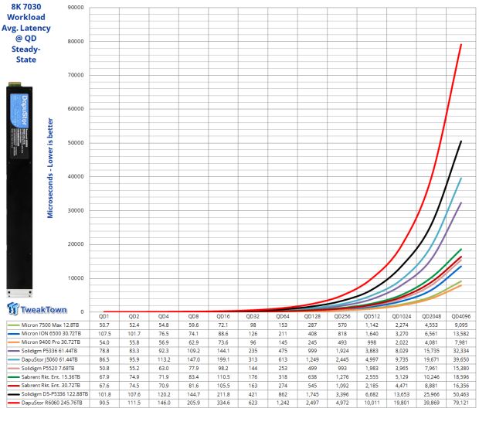The image size is (479, 439).
Task: Click the Sabrent Rkt. Ent. 30.72TB legend label
Action: click(51, 386)
